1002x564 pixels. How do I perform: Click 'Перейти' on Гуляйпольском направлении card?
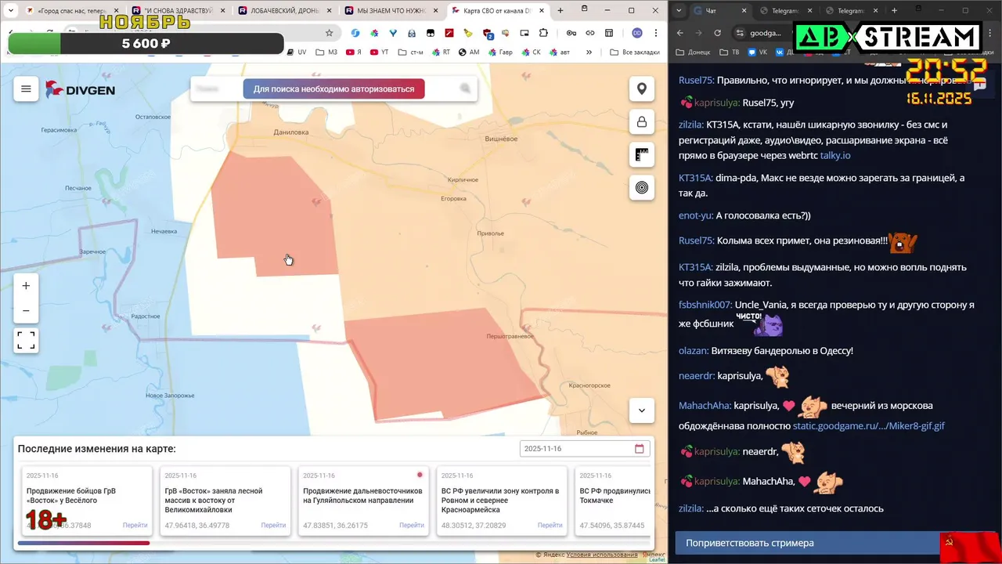coord(412,525)
